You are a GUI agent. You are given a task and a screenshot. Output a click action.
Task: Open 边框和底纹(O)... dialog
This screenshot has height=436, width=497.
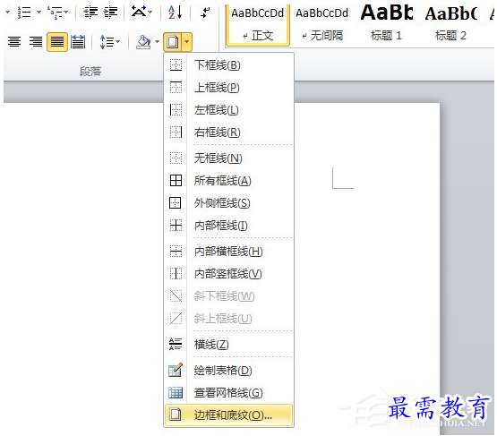229,415
